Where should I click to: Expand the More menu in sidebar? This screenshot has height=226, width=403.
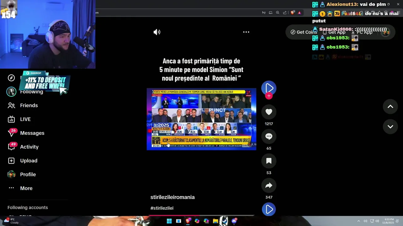click(26, 188)
